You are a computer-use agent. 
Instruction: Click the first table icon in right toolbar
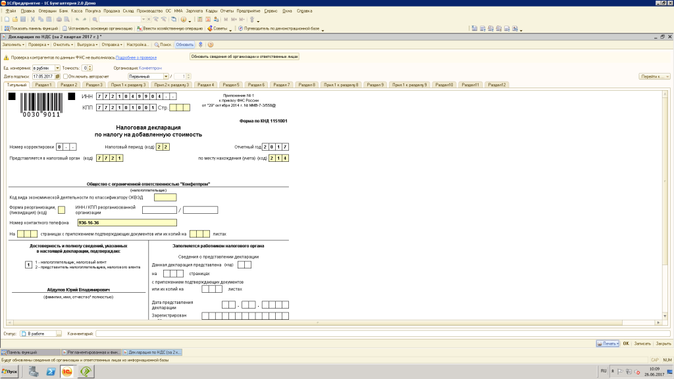point(474,29)
